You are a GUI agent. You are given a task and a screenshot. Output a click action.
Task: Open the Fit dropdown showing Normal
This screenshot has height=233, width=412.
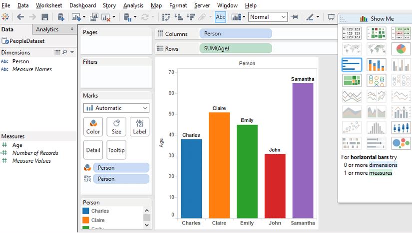[268, 17]
